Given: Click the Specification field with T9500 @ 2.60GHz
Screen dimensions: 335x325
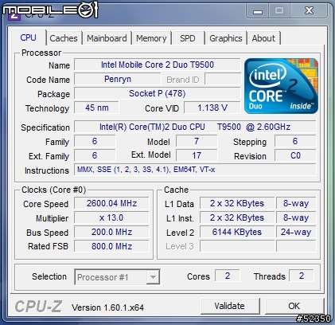Looking at the screenshot, I should click(x=195, y=127).
